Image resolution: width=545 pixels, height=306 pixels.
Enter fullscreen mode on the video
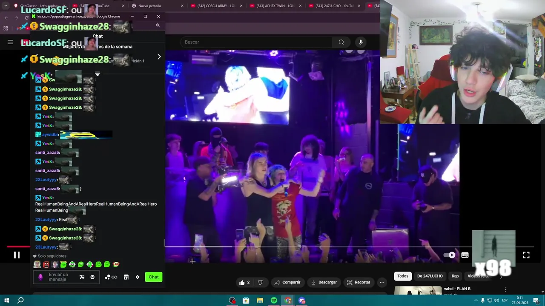526,255
